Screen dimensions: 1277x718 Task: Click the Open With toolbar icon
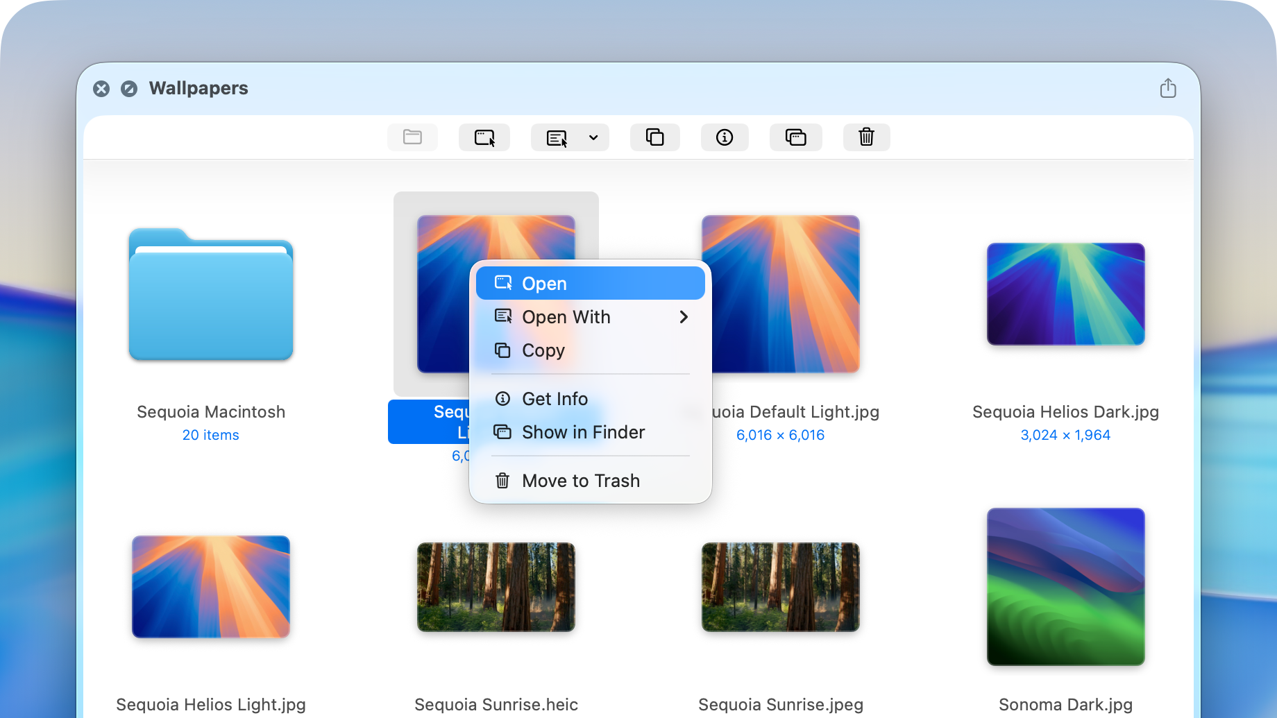(x=557, y=137)
